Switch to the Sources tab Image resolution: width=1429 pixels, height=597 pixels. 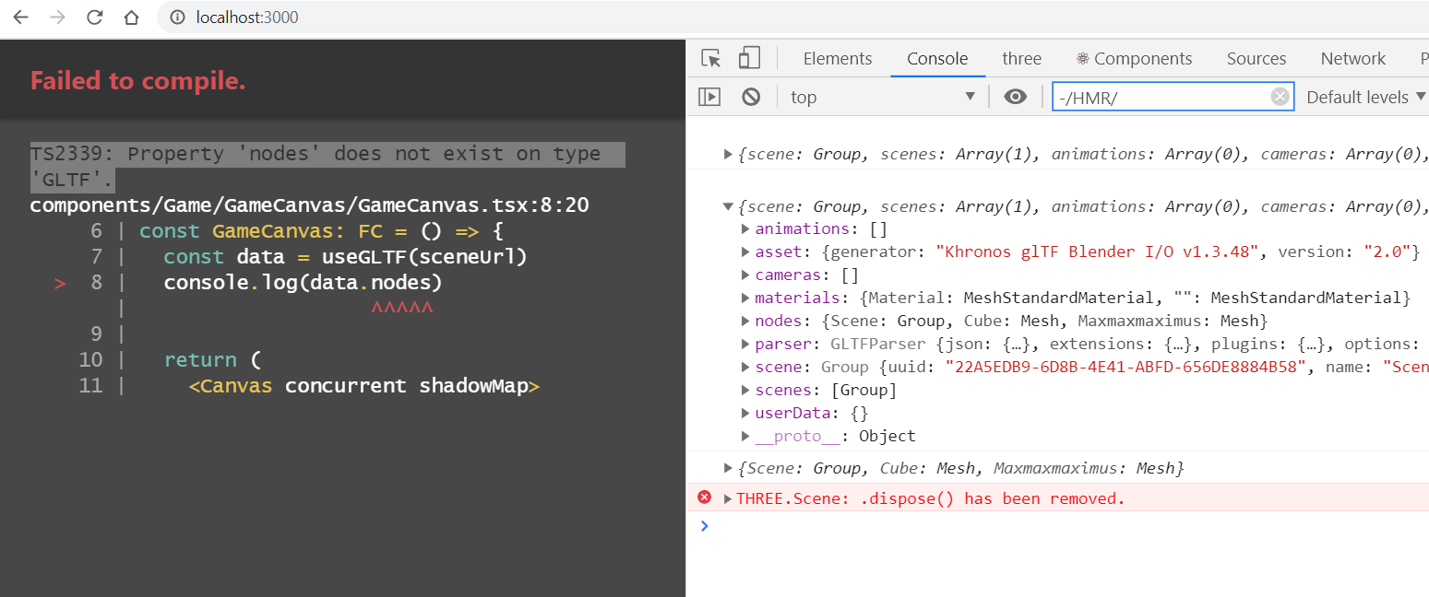1256,58
